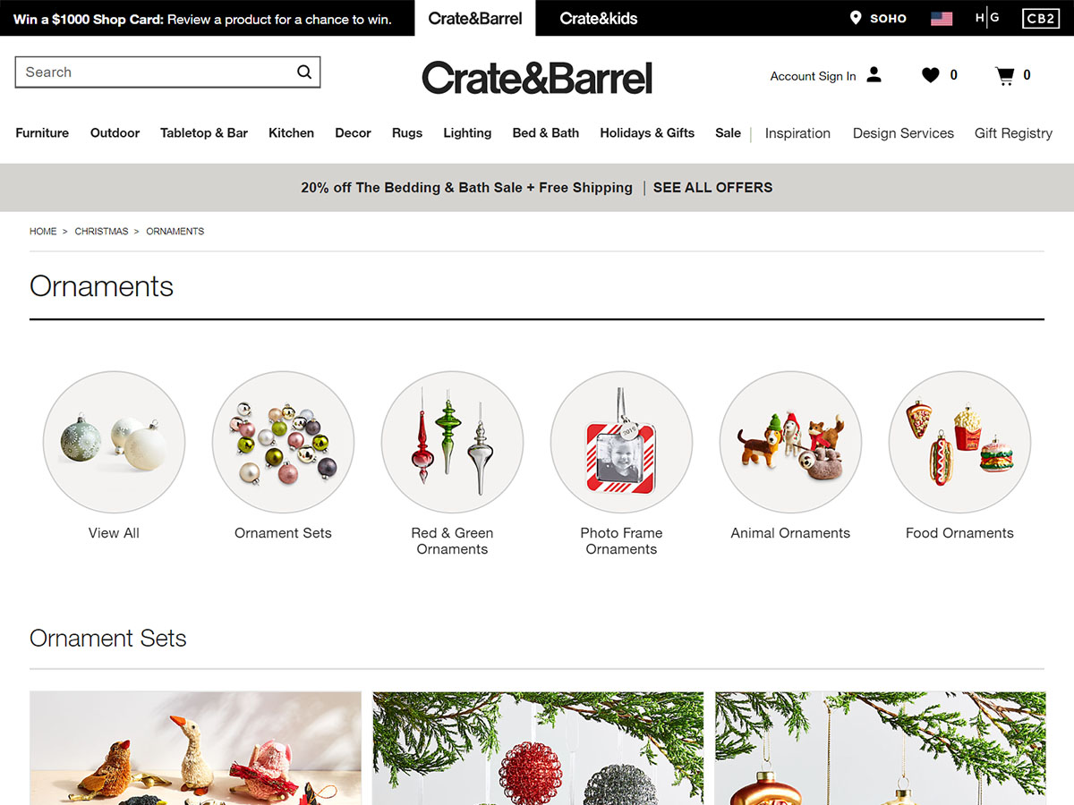Click the account person icon
The height and width of the screenshot is (805, 1074).
tap(874, 75)
